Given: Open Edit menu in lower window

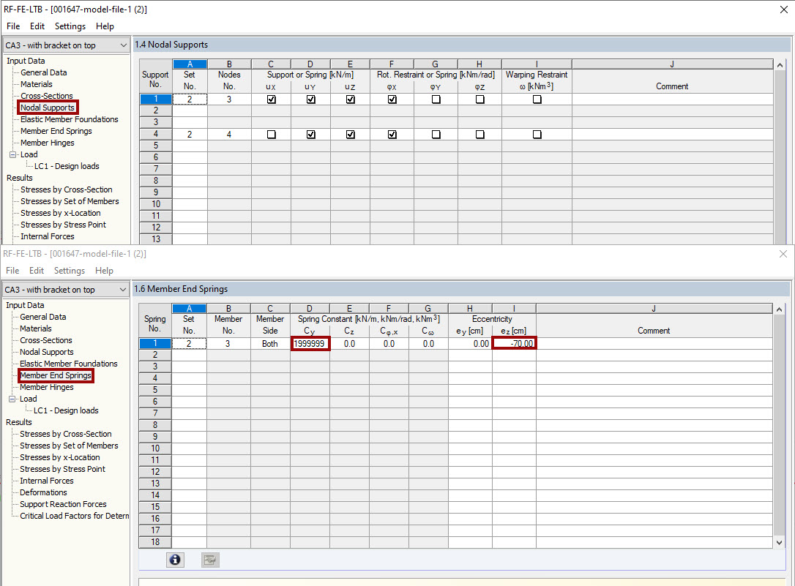Looking at the screenshot, I should pos(37,271).
